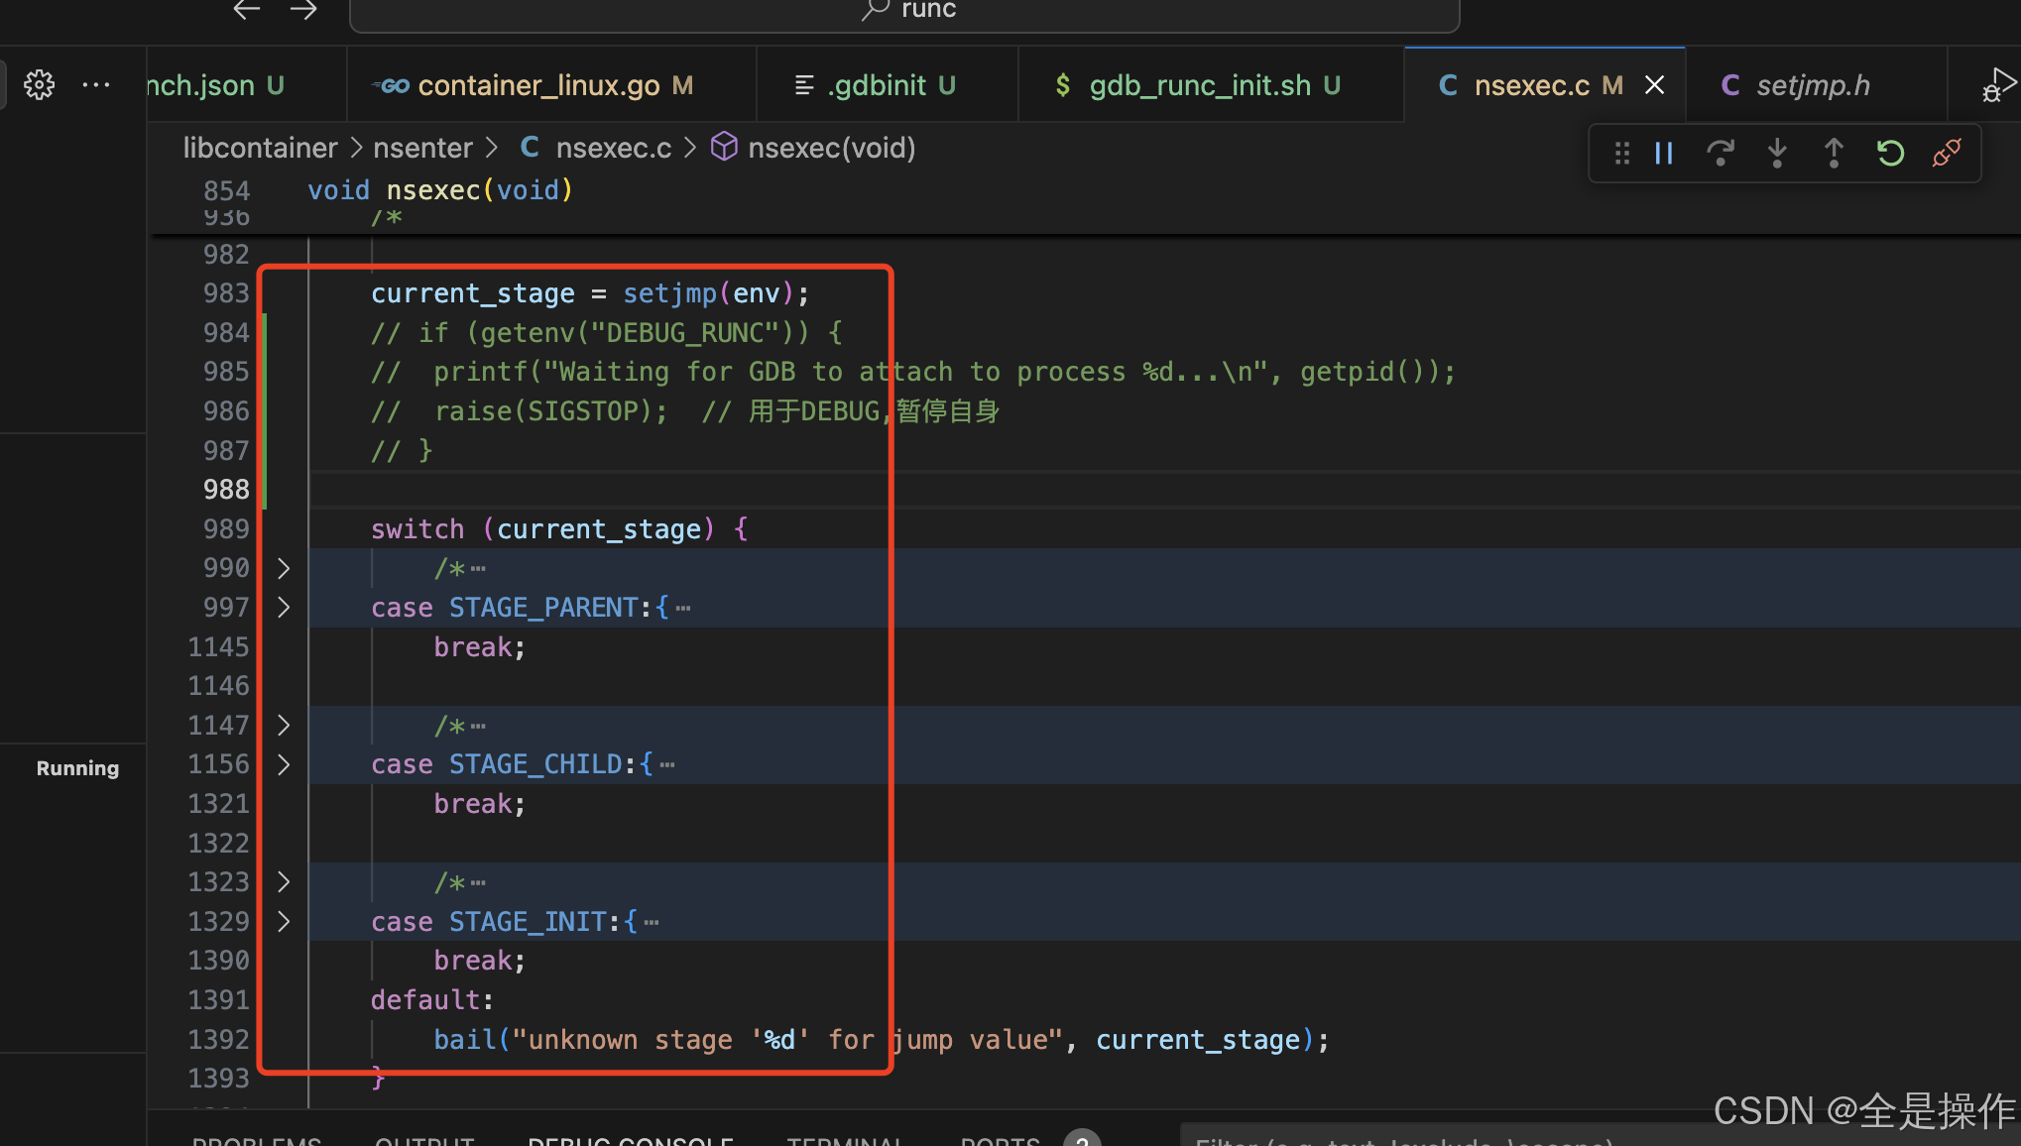Image resolution: width=2021 pixels, height=1146 pixels.
Task: Open the three-dot more actions menu
Action: [x=96, y=85]
